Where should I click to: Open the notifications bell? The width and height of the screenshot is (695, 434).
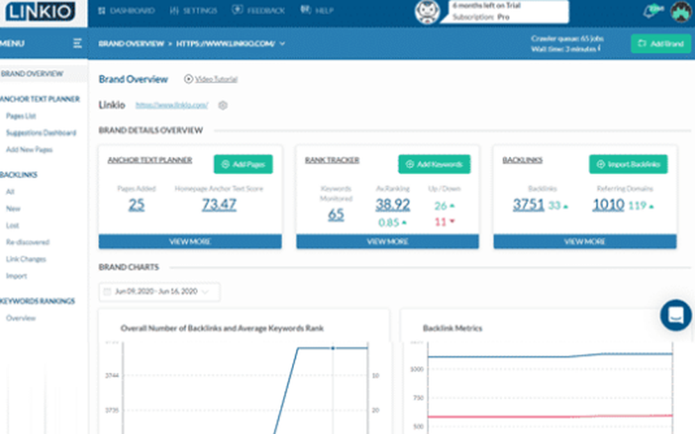coord(650,12)
